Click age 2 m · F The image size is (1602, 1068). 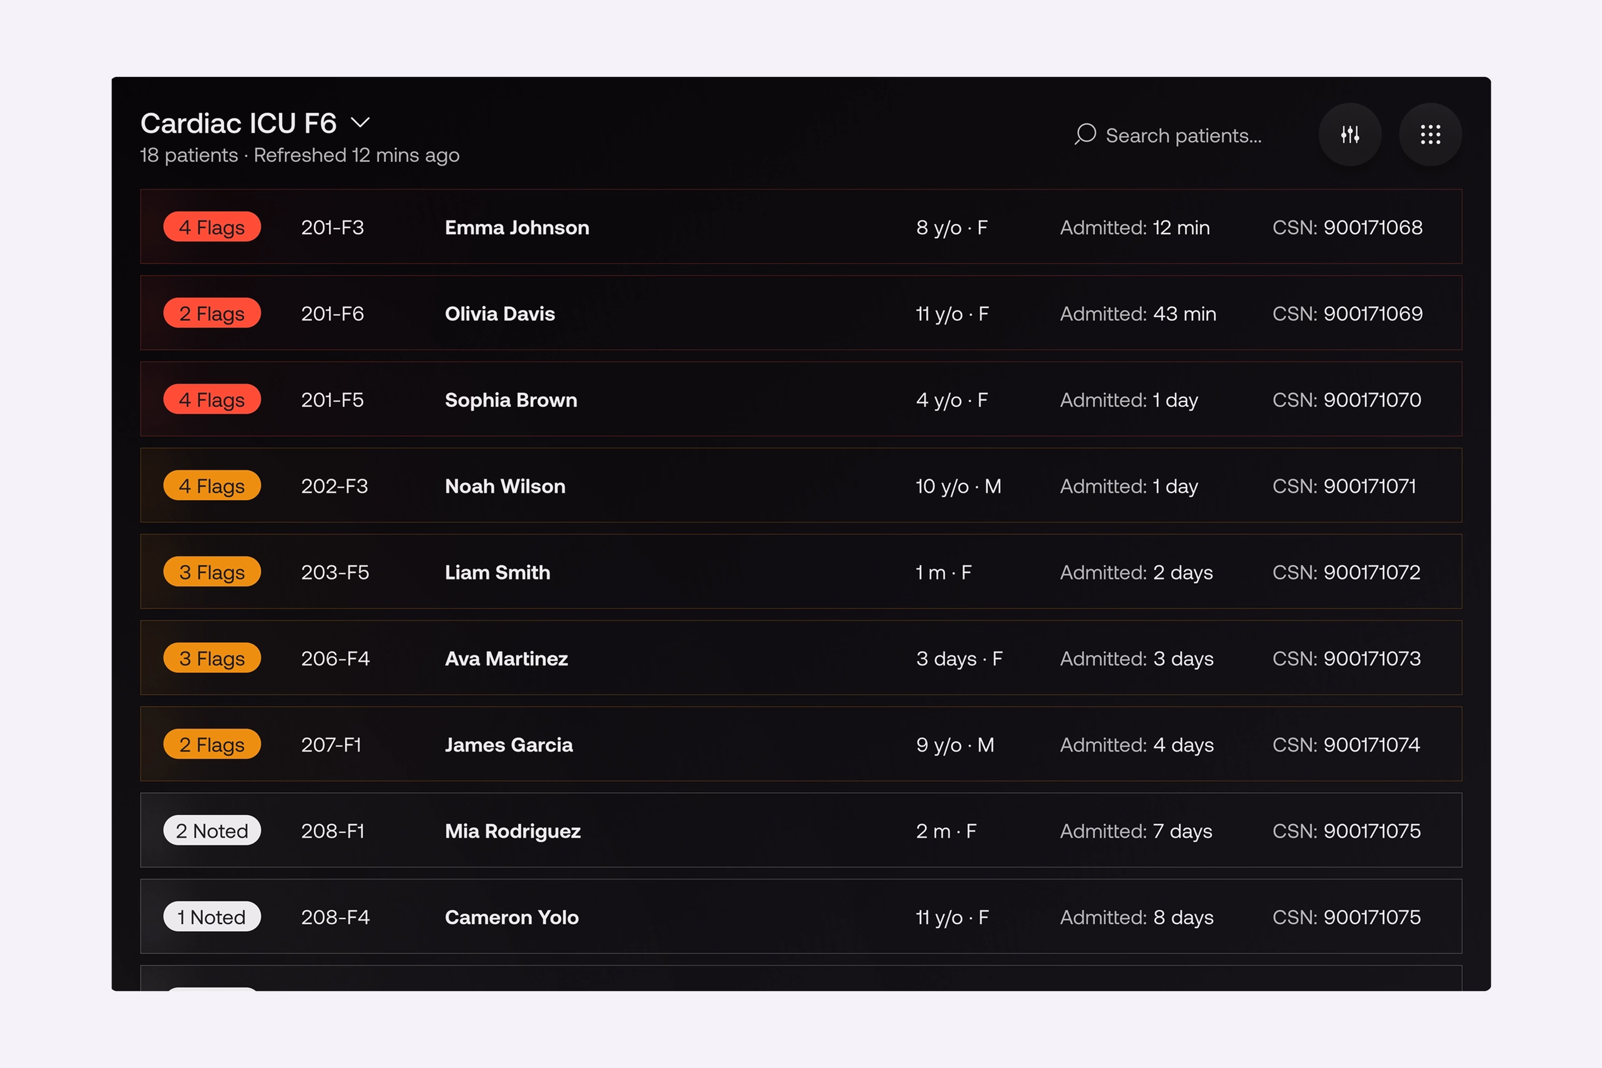tap(946, 831)
